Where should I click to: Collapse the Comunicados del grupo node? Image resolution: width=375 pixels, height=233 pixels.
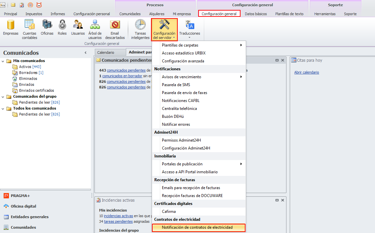pos(3,97)
